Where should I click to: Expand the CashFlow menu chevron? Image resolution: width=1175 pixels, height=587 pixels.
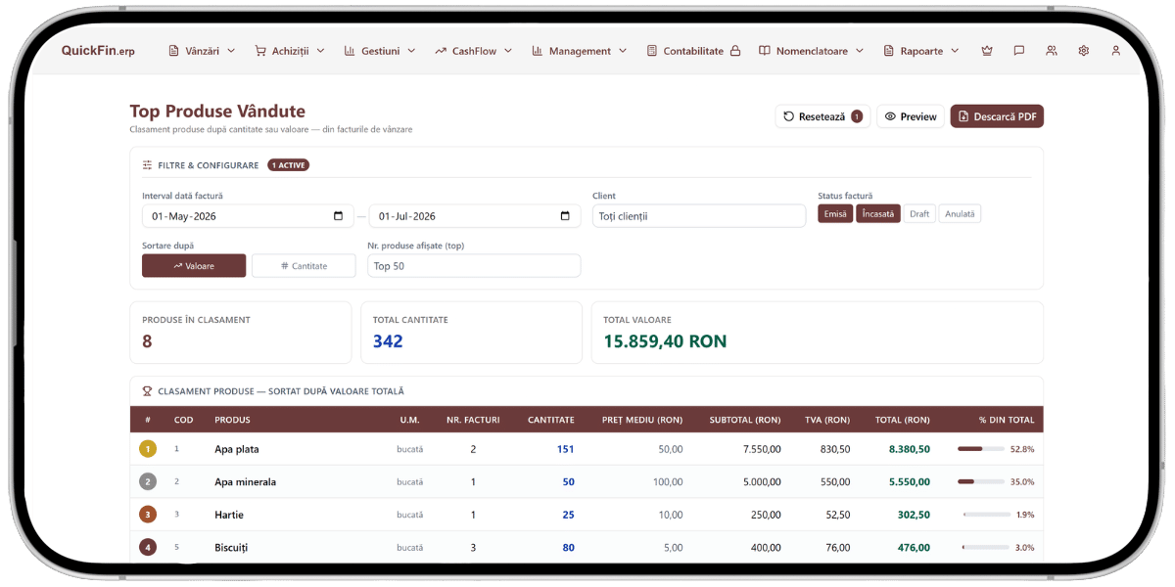[508, 51]
